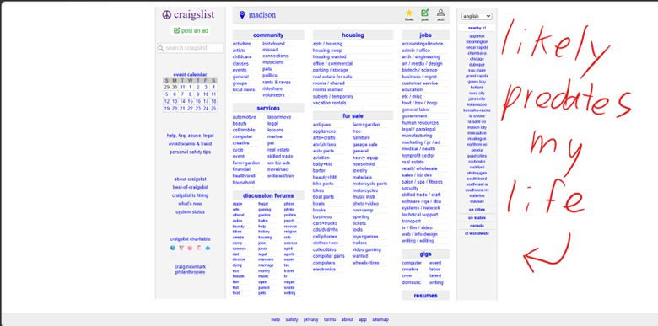Open the discussion forums header
The width and height of the screenshot is (658, 326).
click(x=268, y=195)
